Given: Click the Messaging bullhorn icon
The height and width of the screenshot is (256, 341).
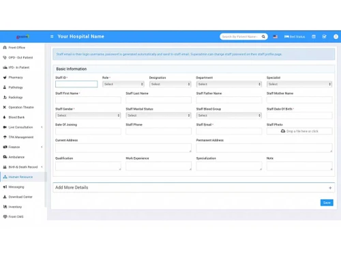Looking at the screenshot, I should [x=5, y=187].
